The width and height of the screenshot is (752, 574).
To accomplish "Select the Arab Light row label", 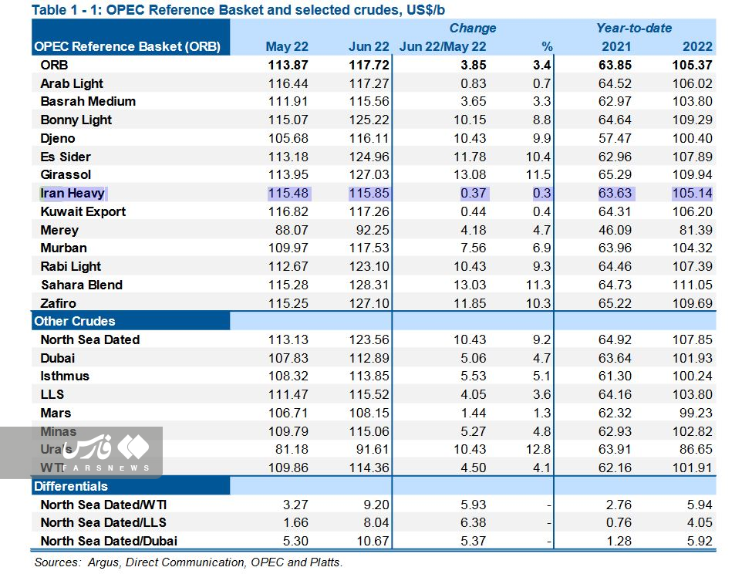I will (72, 83).
